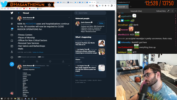Open a new Chrome tab
Screen dimensions: 177x100
coord(98,2)
